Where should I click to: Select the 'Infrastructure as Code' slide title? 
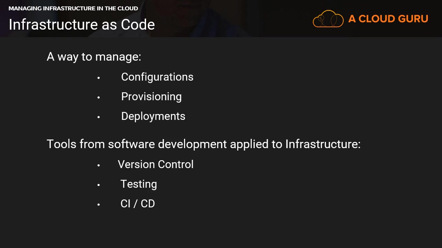(82, 24)
